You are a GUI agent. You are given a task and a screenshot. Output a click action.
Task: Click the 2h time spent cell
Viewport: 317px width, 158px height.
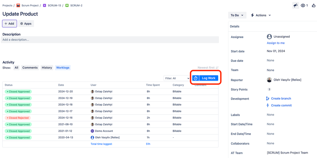click(x=148, y=118)
